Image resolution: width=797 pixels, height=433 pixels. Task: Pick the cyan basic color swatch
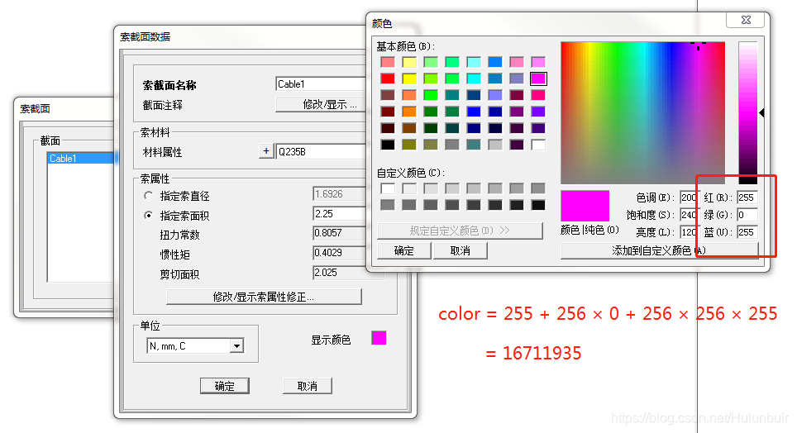(x=474, y=79)
